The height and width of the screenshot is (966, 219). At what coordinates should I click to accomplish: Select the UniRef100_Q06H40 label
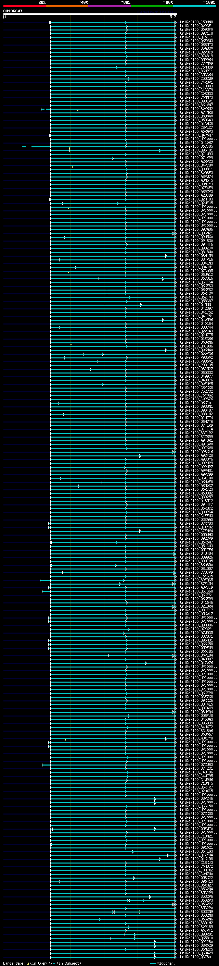pyautogui.click(x=196, y=350)
